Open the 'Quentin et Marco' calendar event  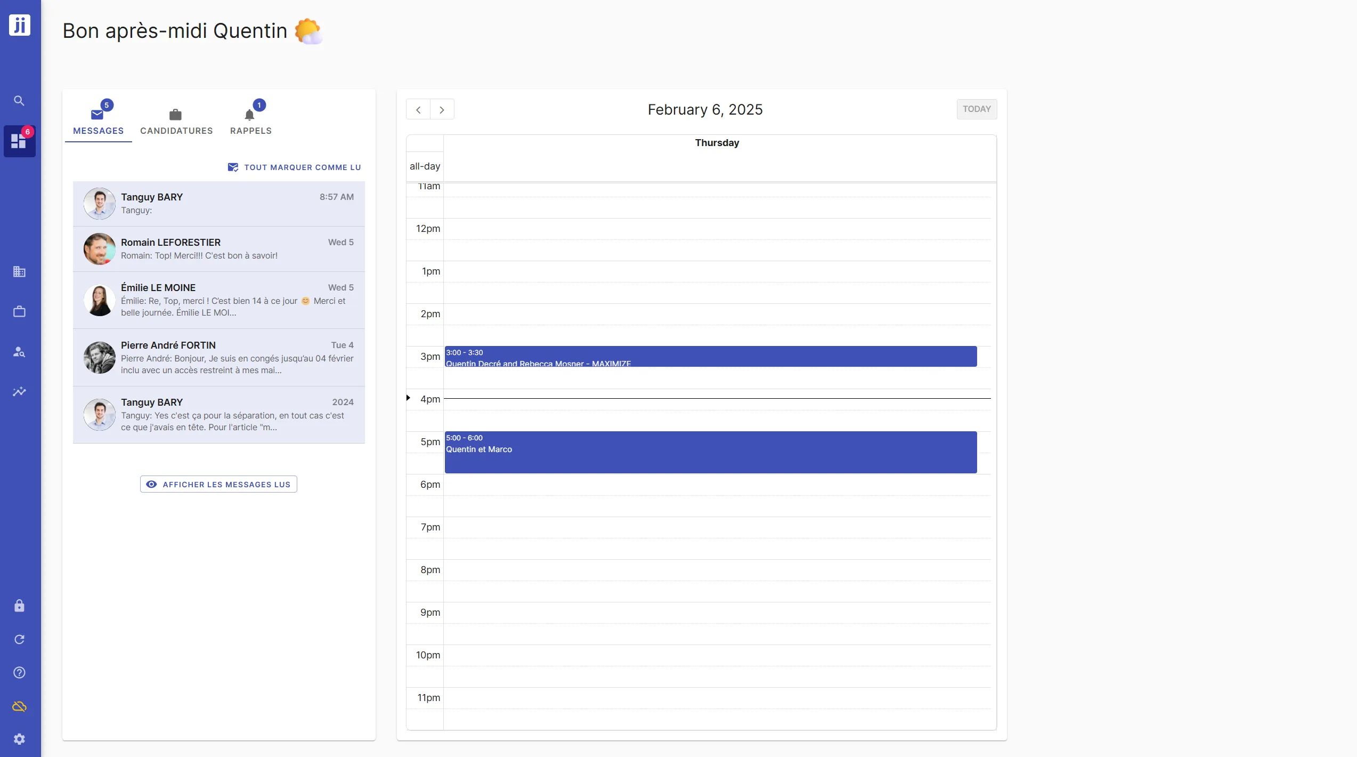coord(711,452)
